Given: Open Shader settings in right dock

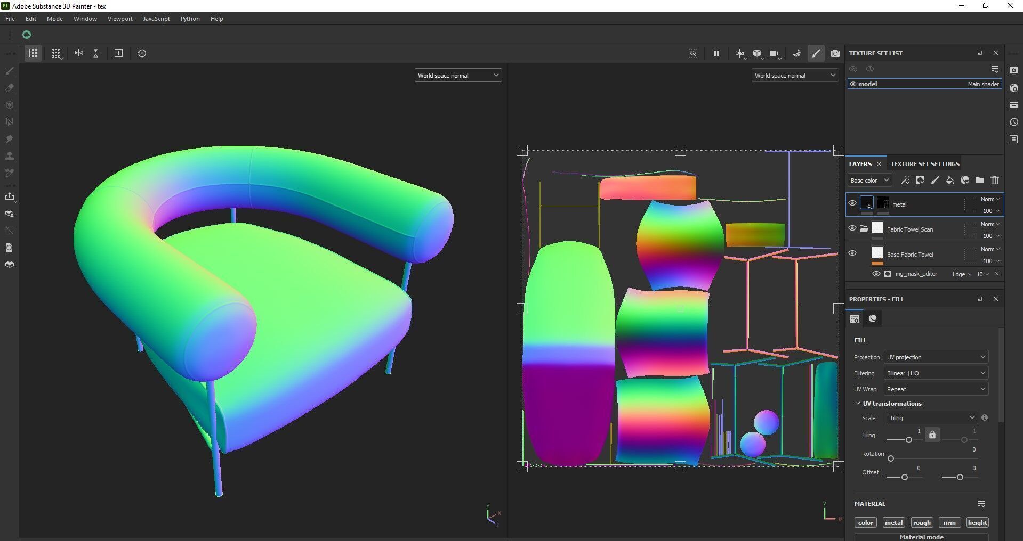Looking at the screenshot, I should point(1014,88).
